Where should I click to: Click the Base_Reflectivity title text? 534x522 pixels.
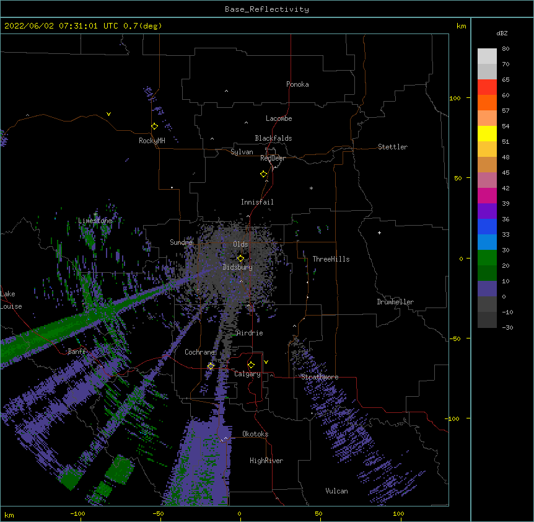(x=266, y=9)
